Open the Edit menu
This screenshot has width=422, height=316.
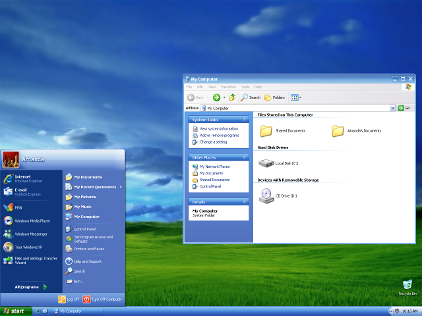point(200,87)
